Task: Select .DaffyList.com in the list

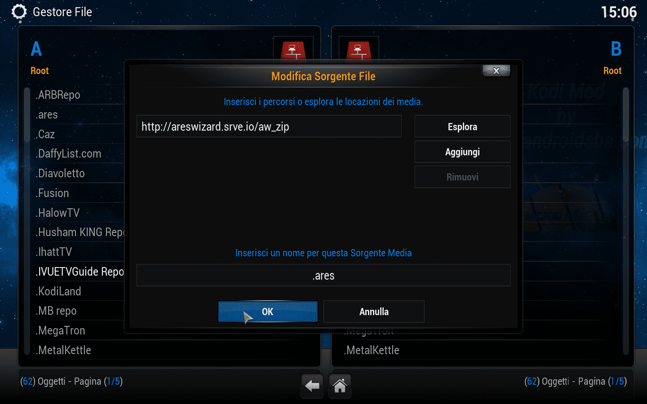Action: 79,154
